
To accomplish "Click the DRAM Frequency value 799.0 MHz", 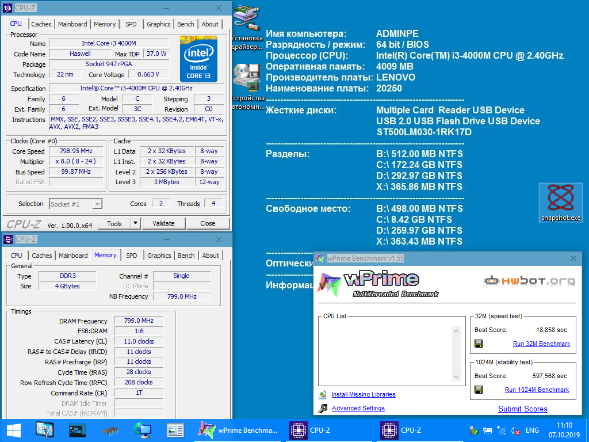I will (x=139, y=321).
